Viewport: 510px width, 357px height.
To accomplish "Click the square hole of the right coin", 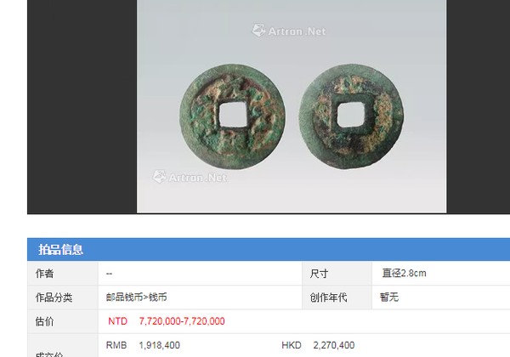I will [x=351, y=115].
